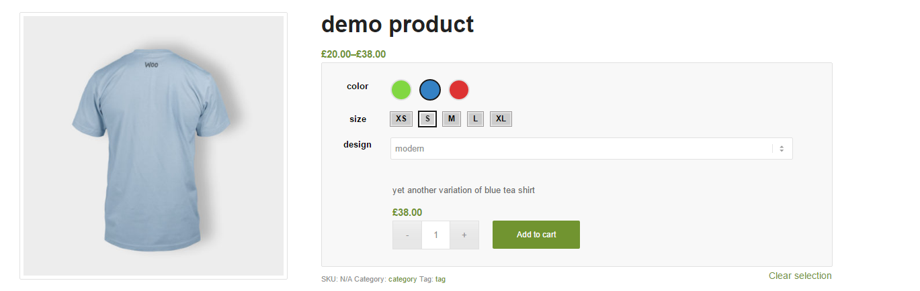
Task: Select the green color swatch
Action: click(x=401, y=89)
